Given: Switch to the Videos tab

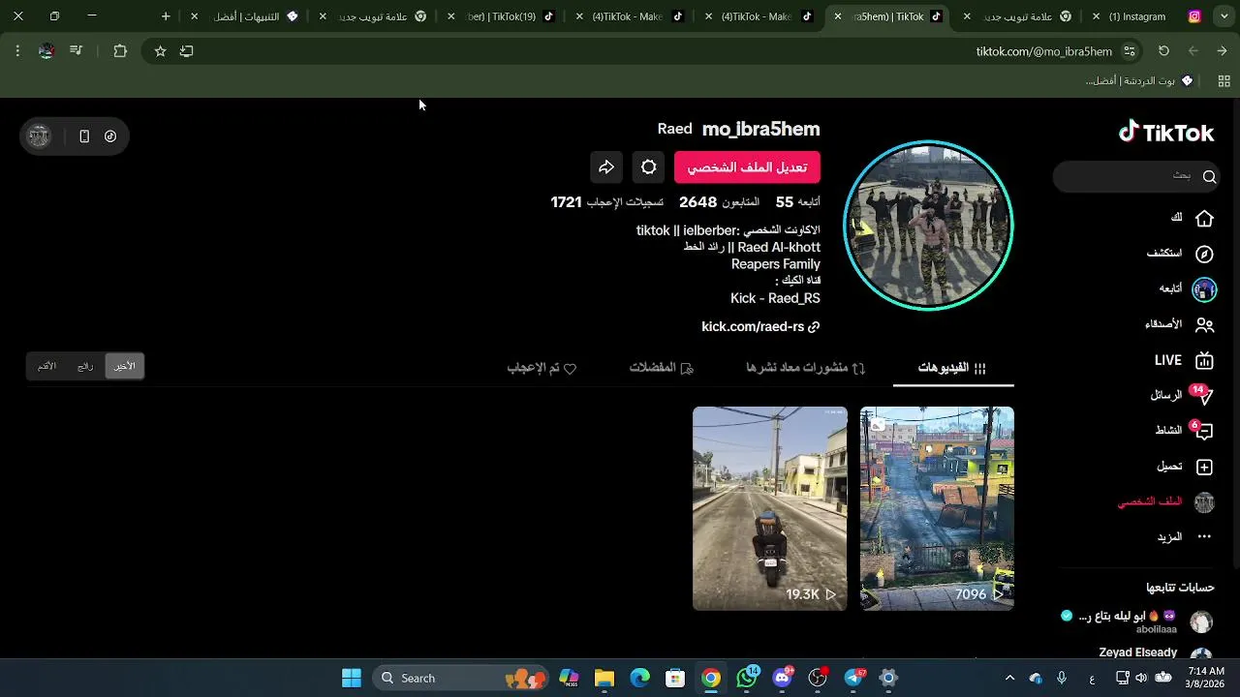Looking at the screenshot, I should click(x=952, y=368).
